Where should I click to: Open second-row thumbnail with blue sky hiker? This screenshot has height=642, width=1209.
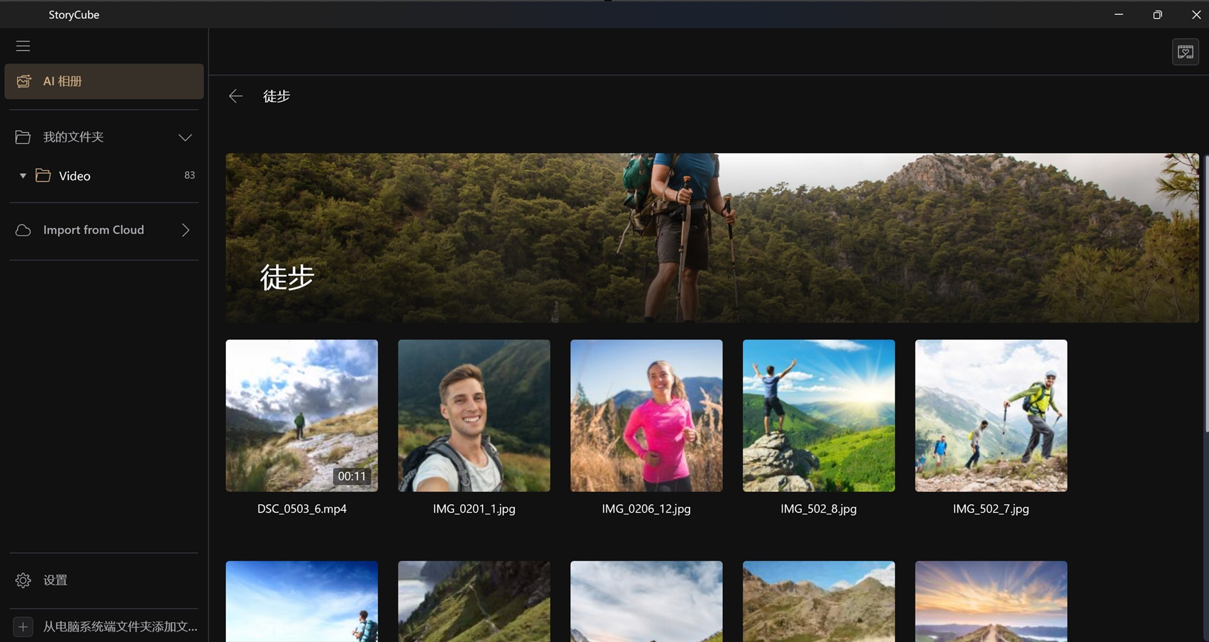coord(302,602)
